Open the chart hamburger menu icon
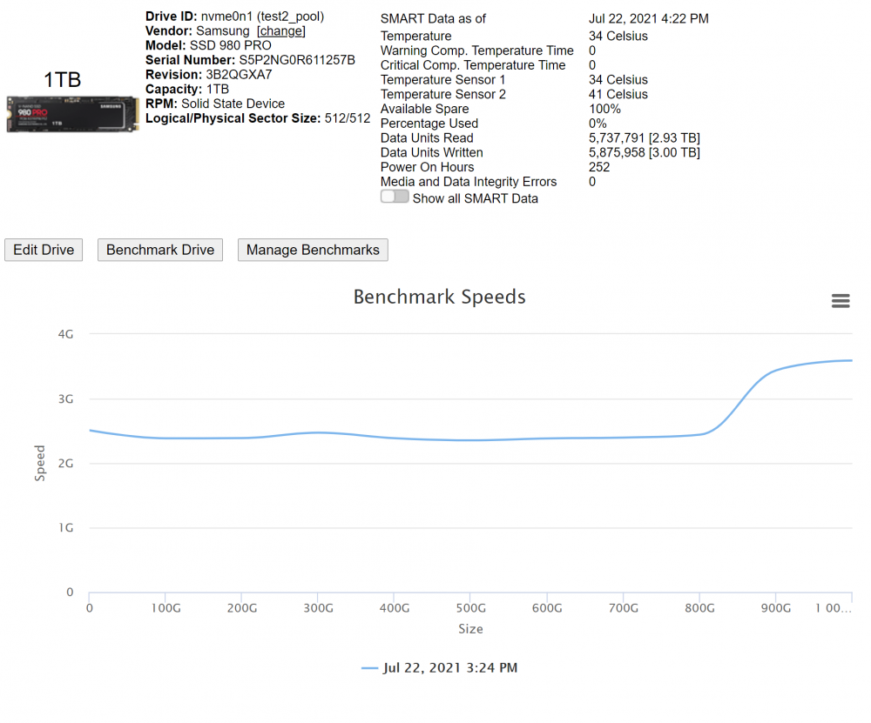The height and width of the screenshot is (723, 871). (840, 301)
